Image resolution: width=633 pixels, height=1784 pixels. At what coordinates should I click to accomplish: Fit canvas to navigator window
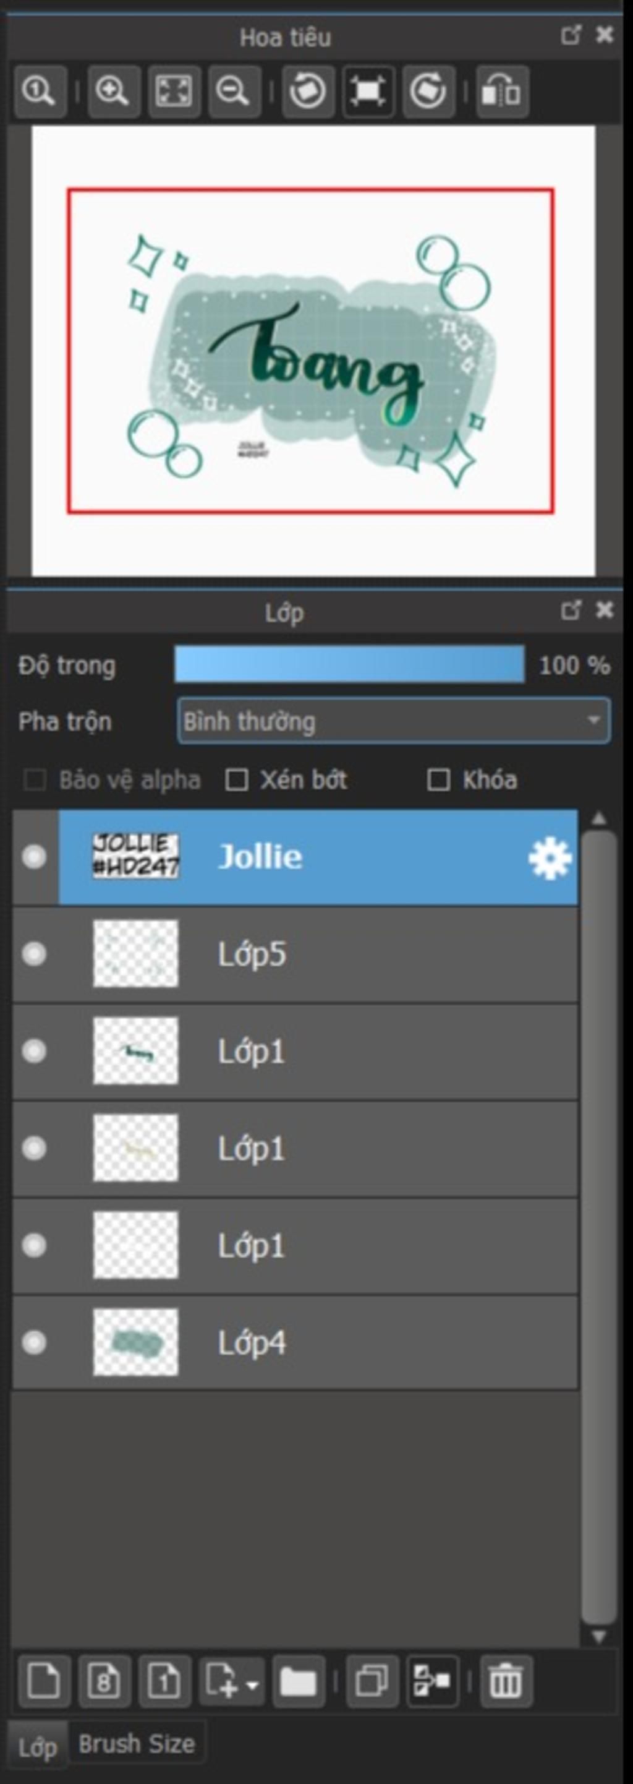[x=174, y=92]
